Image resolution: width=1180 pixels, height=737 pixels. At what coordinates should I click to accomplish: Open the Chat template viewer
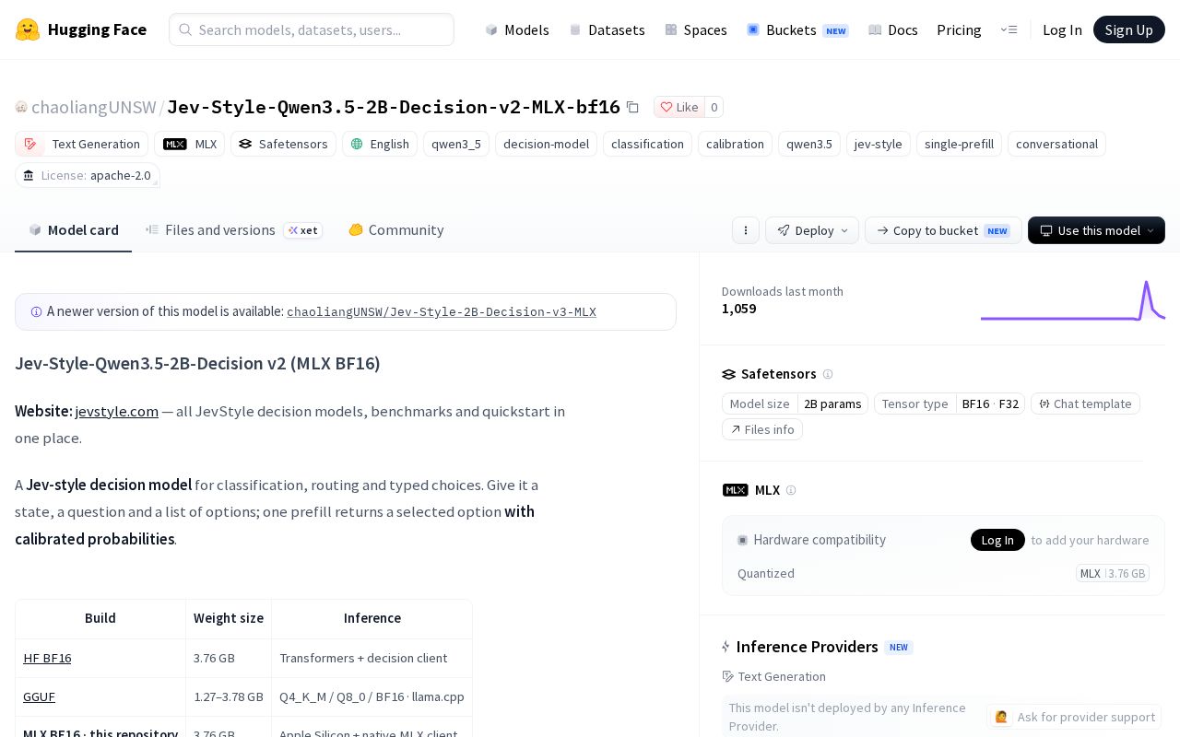(1086, 404)
